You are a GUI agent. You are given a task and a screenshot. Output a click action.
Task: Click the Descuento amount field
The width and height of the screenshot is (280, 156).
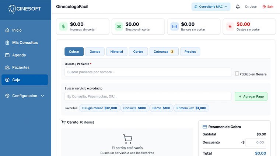click(256, 142)
